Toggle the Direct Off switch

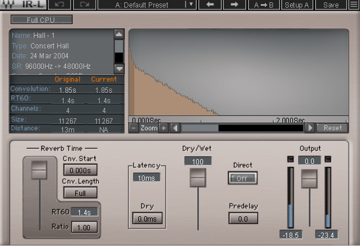tap(242, 178)
